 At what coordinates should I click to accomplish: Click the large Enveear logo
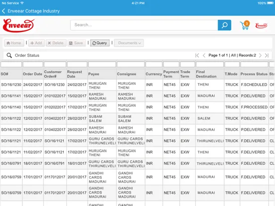point(18,25)
